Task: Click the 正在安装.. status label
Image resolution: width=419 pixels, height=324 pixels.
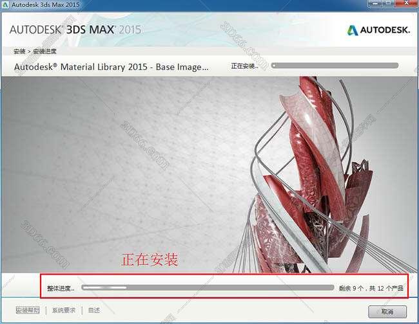Action: (x=244, y=66)
